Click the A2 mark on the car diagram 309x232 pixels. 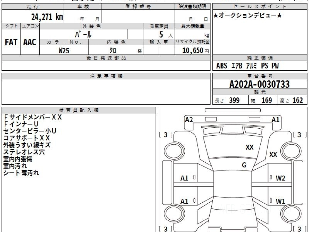coord(189,120)
